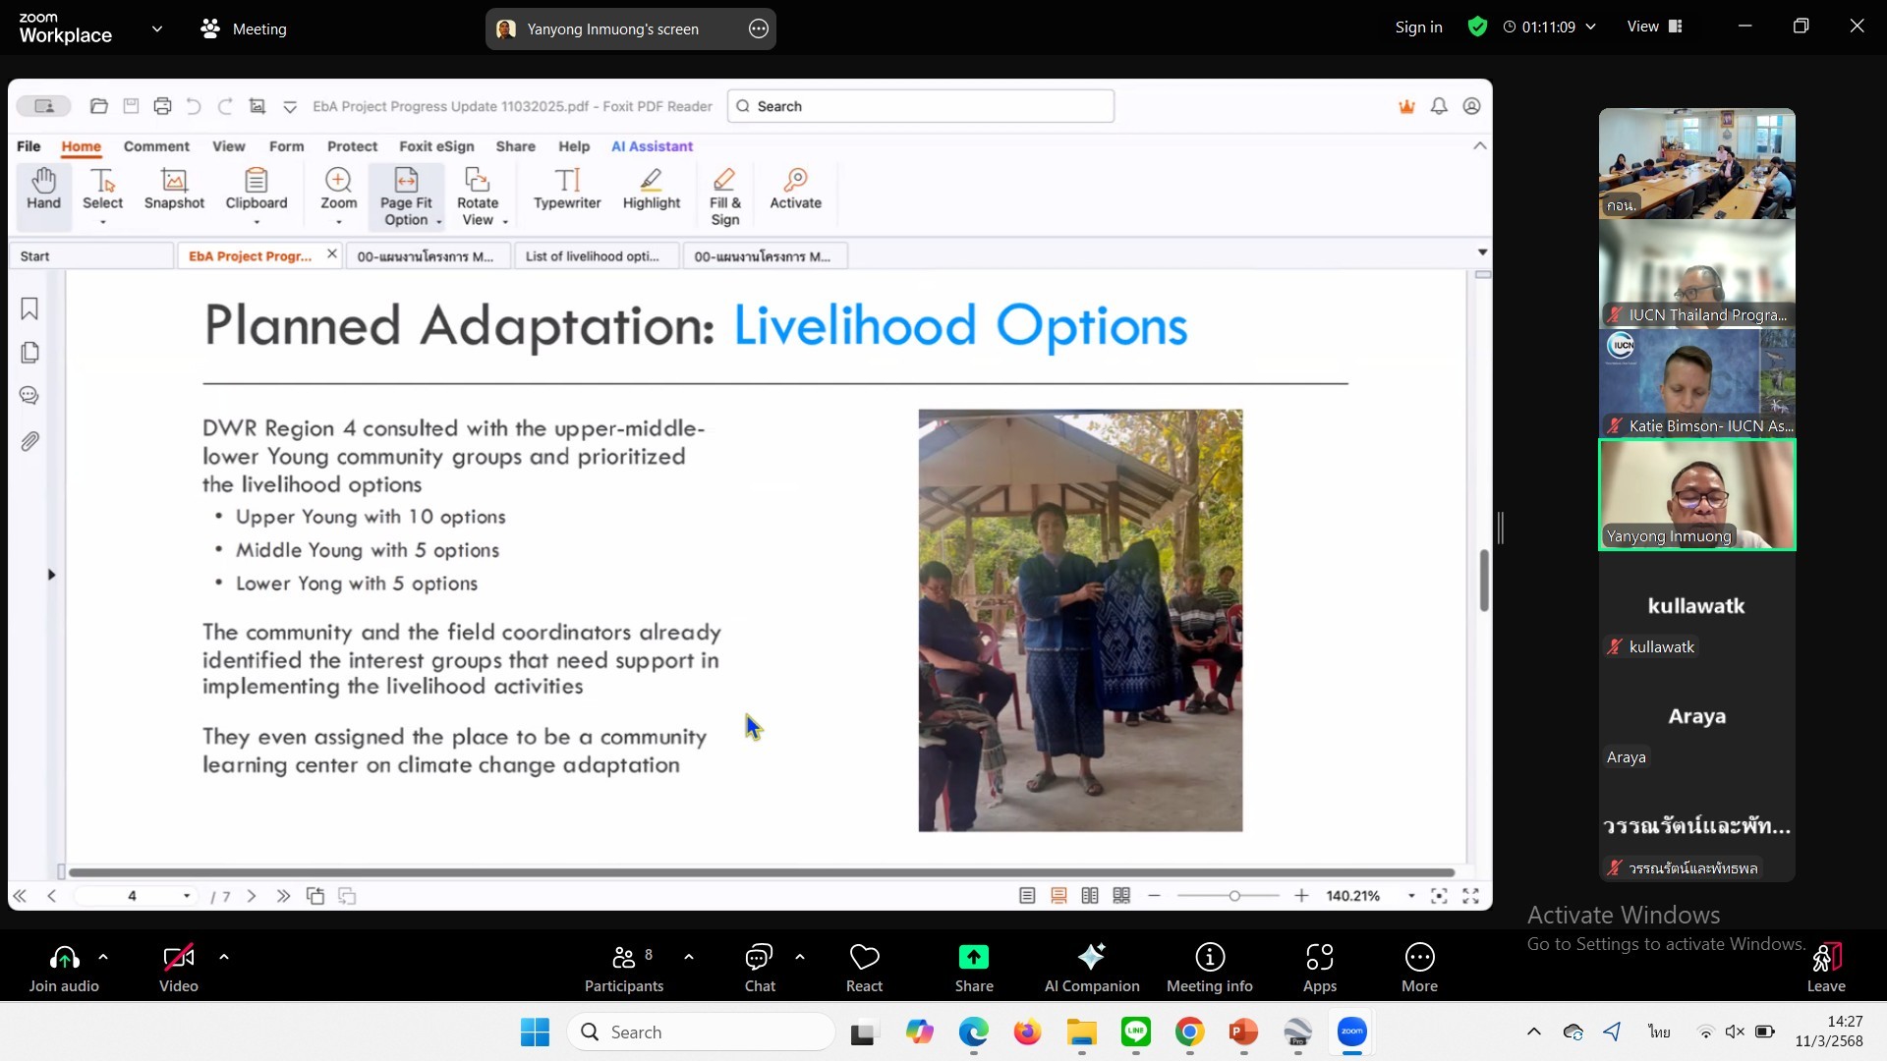
Task: Open Fill & Sign tool
Action: point(724,196)
